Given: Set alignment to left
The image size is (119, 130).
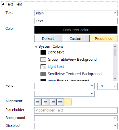Looking at the screenshot, I should point(38,102).
